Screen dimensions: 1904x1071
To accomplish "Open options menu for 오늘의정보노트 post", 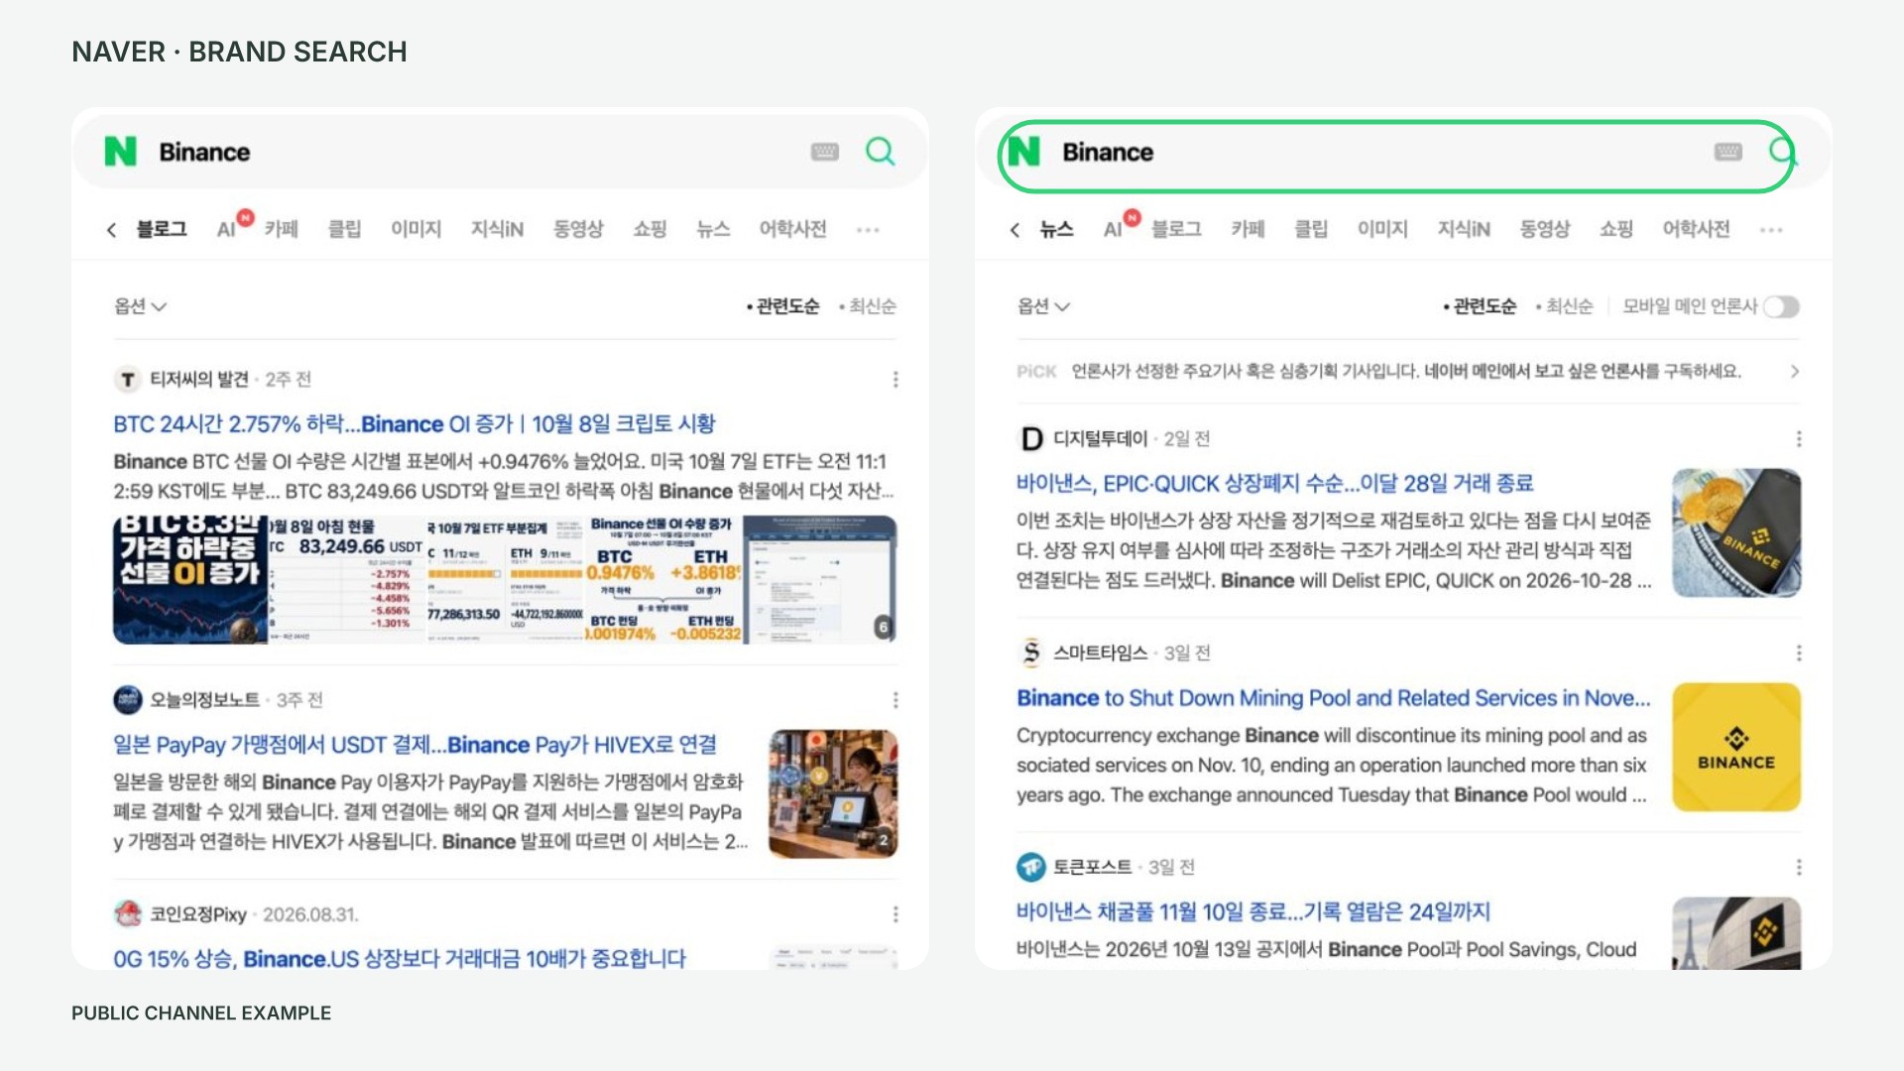I will click(895, 700).
